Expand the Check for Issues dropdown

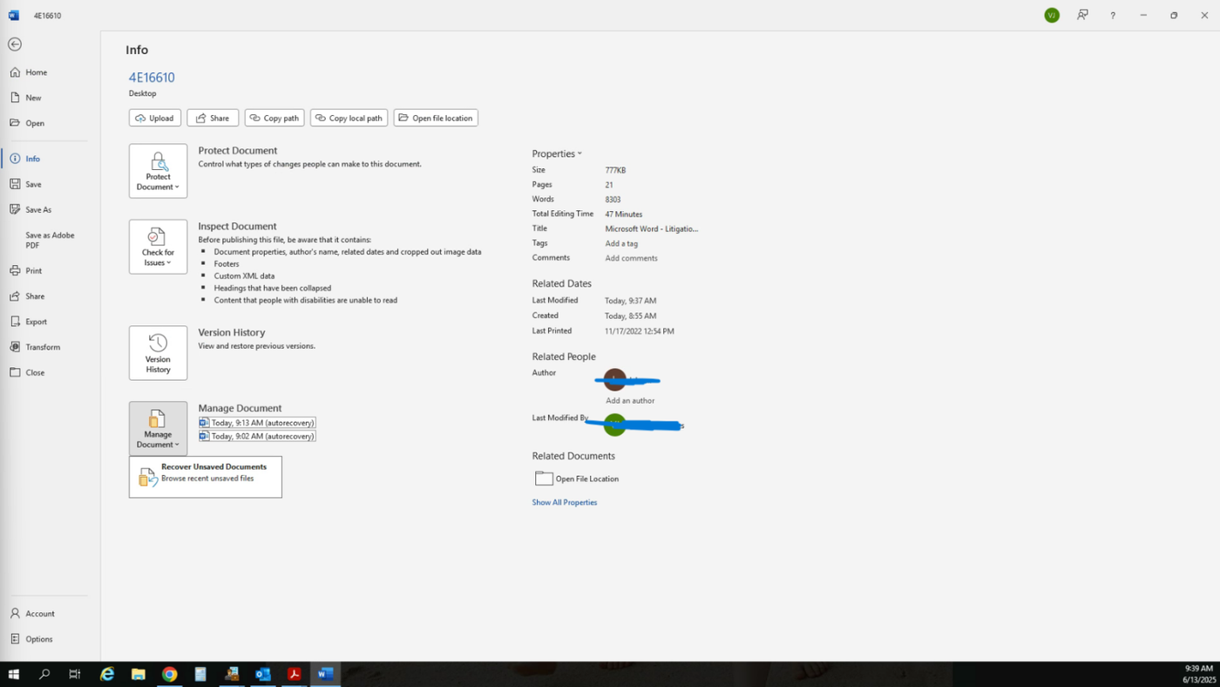pos(158,247)
